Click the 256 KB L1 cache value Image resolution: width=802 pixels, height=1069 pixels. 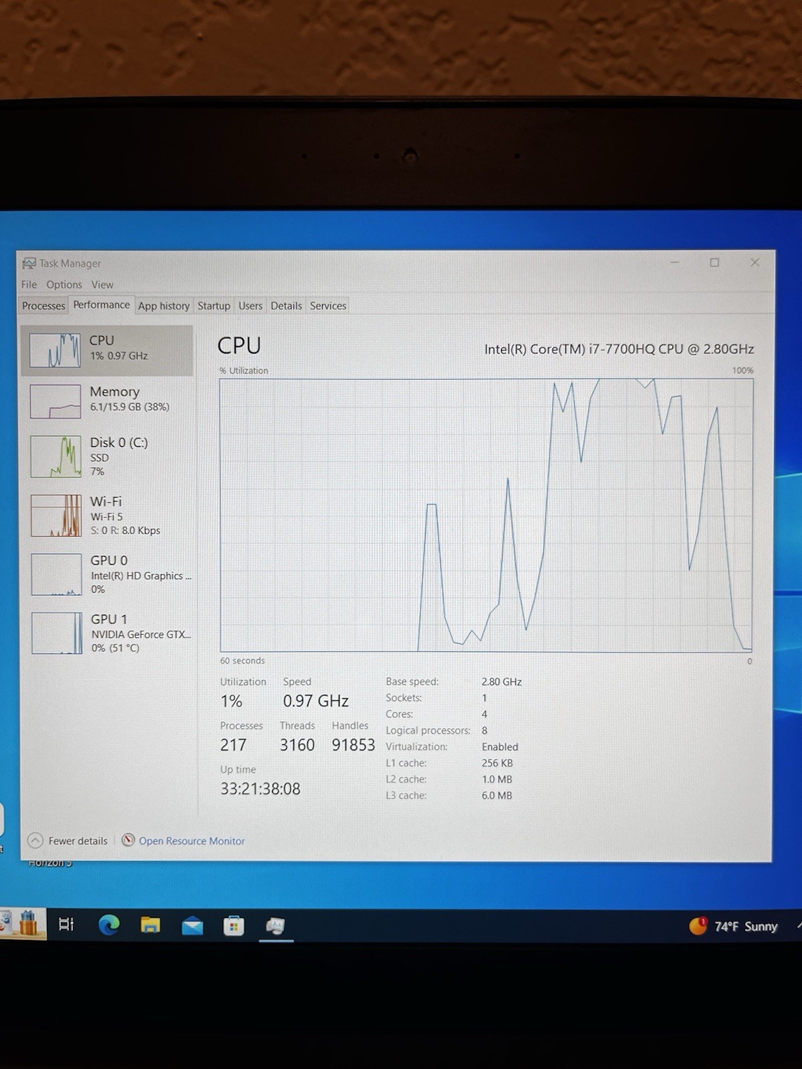(x=497, y=763)
